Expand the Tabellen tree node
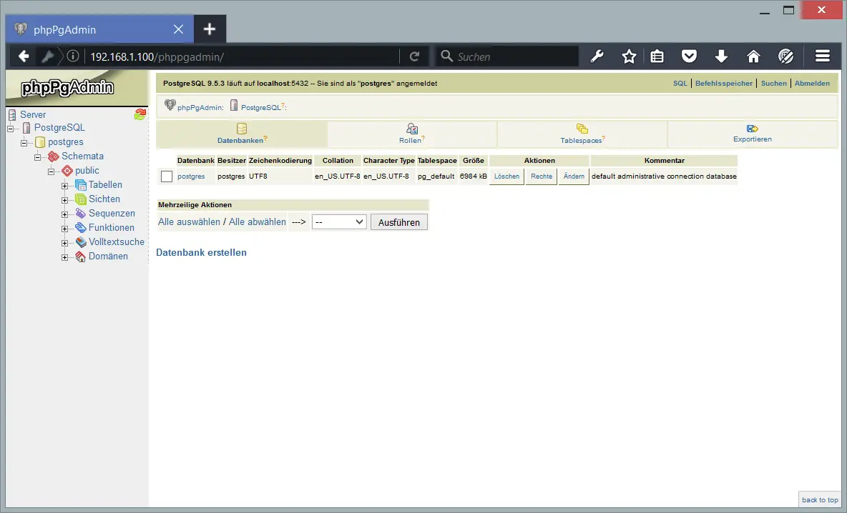Image resolution: width=847 pixels, height=513 pixels. pyautogui.click(x=65, y=186)
